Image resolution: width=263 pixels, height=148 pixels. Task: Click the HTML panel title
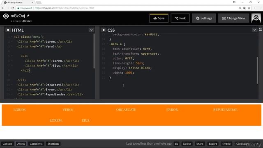point(18,30)
